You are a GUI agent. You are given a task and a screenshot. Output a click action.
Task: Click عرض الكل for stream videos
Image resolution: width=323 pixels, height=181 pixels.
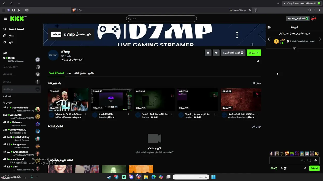pos(256,83)
